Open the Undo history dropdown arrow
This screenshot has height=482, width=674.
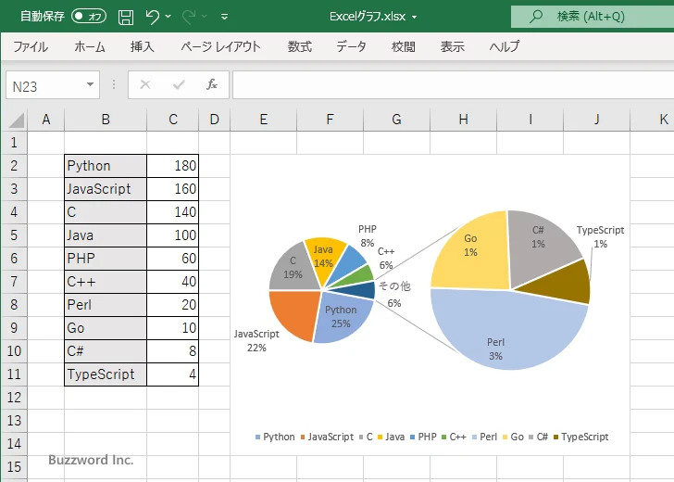pos(168,17)
